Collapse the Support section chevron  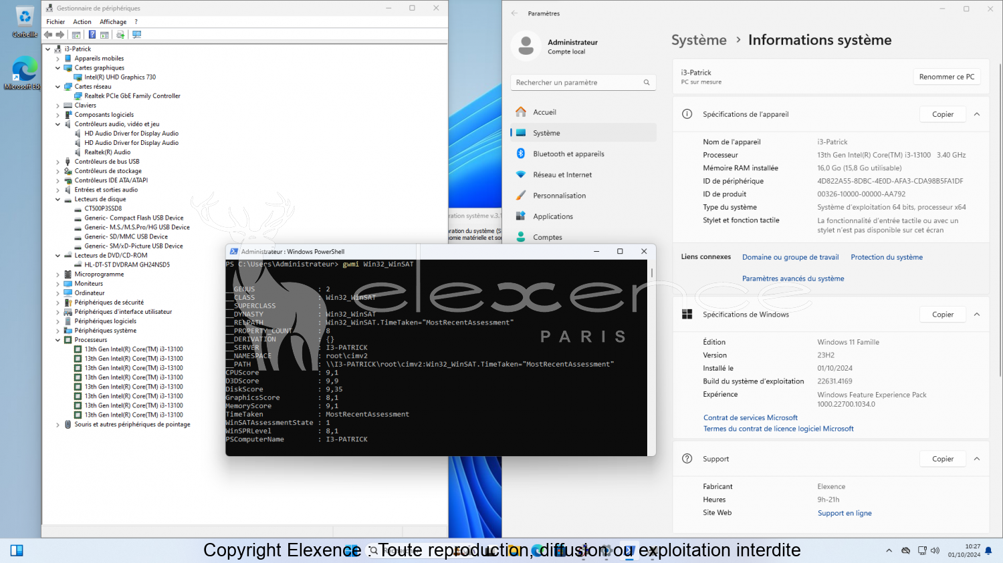coord(977,459)
